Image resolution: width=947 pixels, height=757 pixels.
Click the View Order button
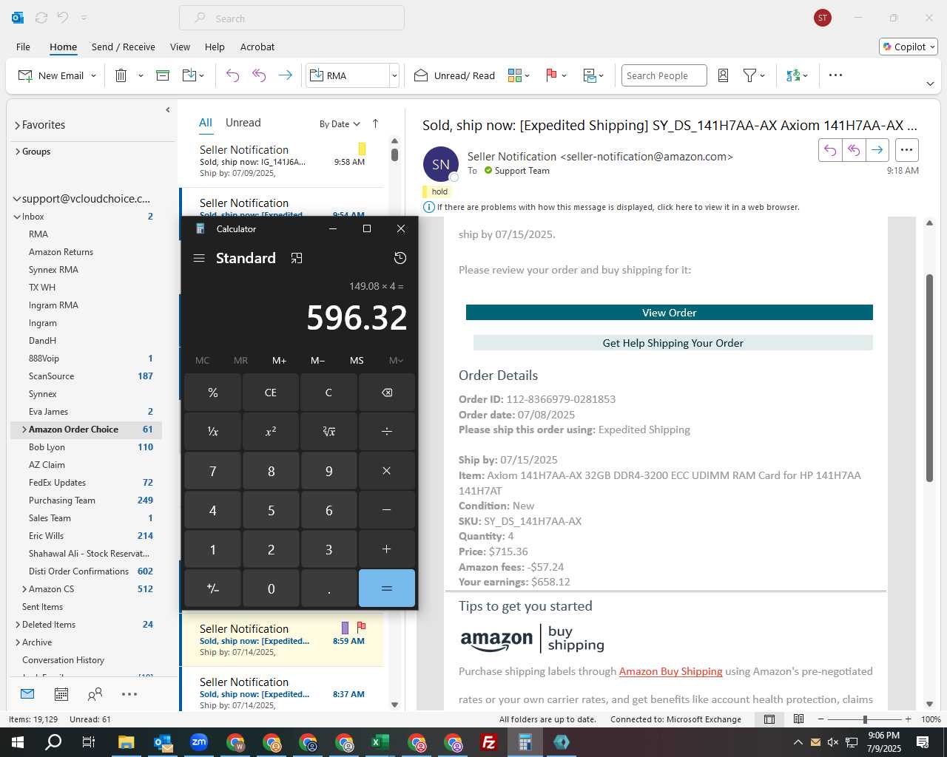[670, 313]
